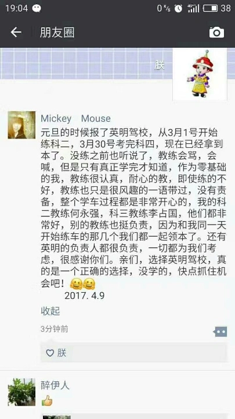Image resolution: width=235 pixels, height=419 pixels.
Task: Open the camera icon to post
Action: click(216, 33)
